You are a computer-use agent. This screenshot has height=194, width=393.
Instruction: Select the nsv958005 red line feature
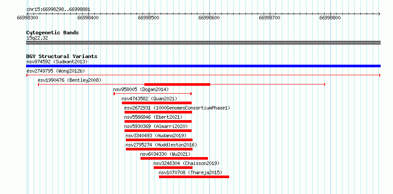point(153,94)
